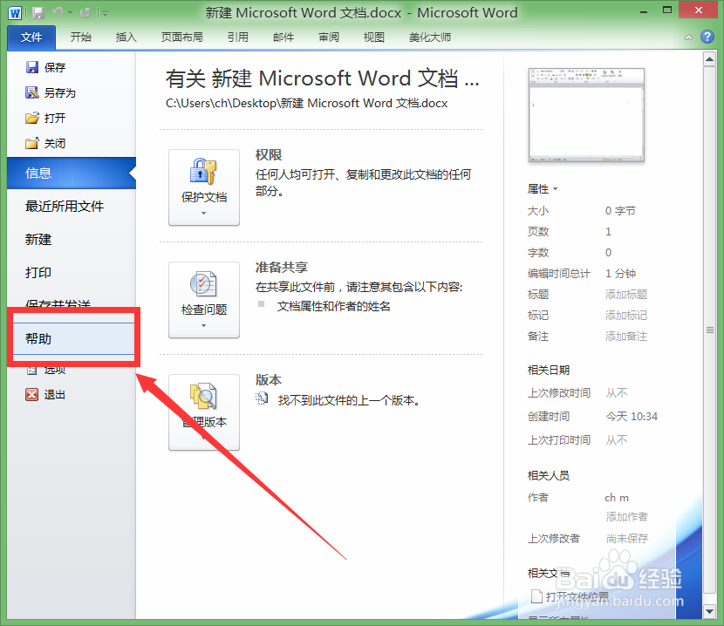
Task: Click 添加作者 field
Action: click(x=626, y=517)
